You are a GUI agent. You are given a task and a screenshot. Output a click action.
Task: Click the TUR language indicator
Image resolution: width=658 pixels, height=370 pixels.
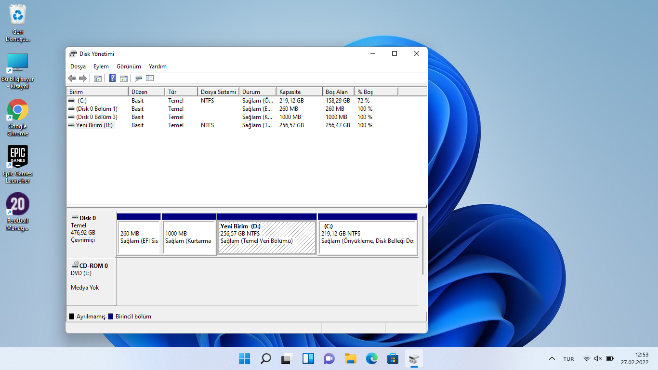[x=568, y=359]
